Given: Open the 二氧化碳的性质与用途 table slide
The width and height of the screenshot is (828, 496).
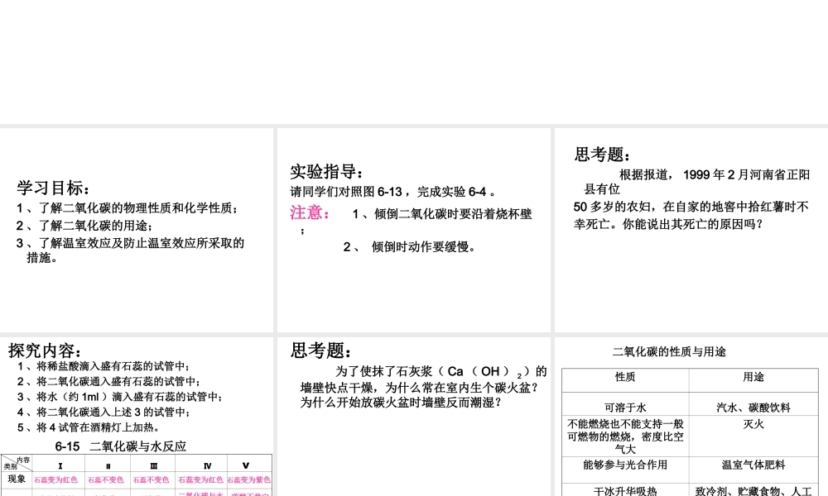Looking at the screenshot, I should tap(691, 417).
